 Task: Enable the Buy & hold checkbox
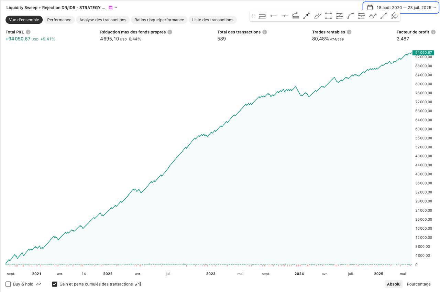pos(8,284)
